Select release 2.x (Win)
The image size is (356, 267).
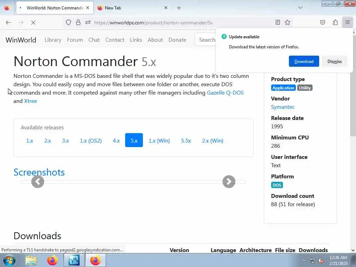(212, 140)
